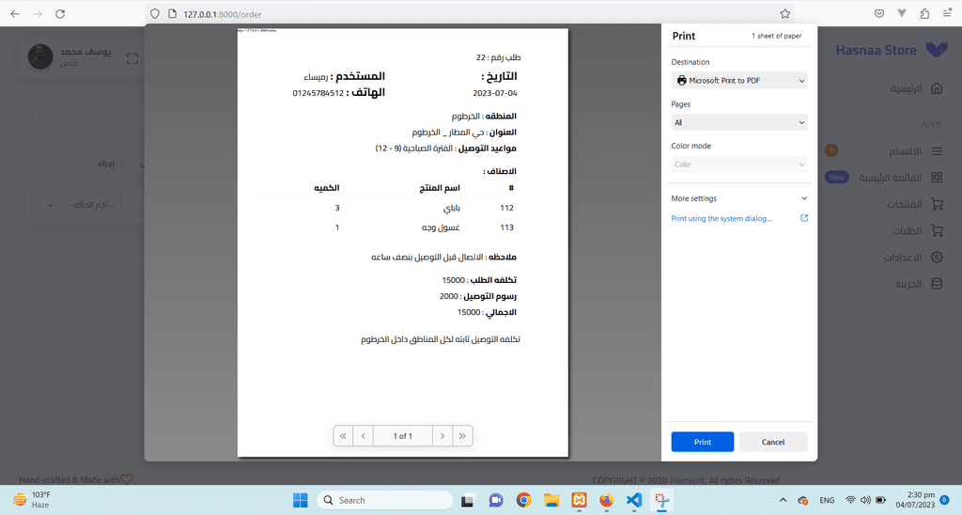Toggle fullscreen icon beside user profile
The image size is (962, 515).
(x=132, y=59)
